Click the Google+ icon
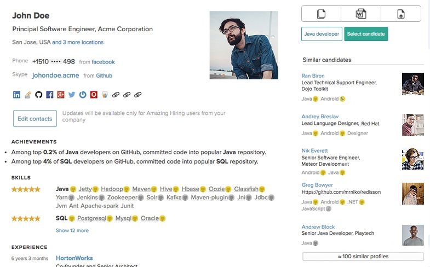The width and height of the screenshot is (430, 267). tap(60, 95)
